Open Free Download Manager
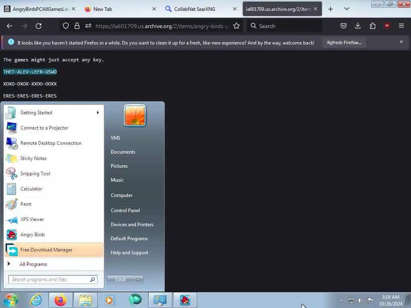The image size is (411, 308). coord(54,250)
